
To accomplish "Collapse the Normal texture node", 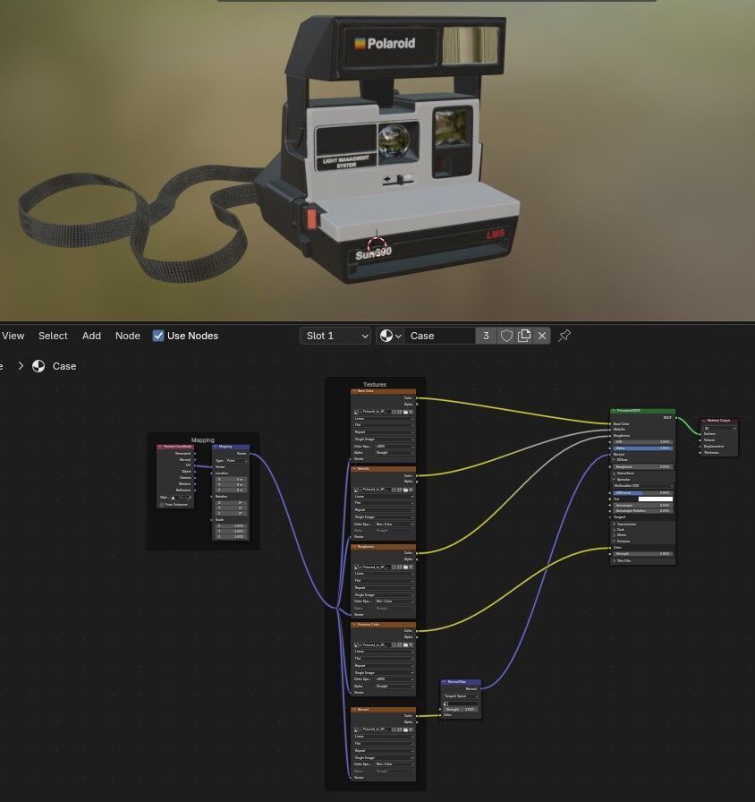I will click(x=354, y=710).
